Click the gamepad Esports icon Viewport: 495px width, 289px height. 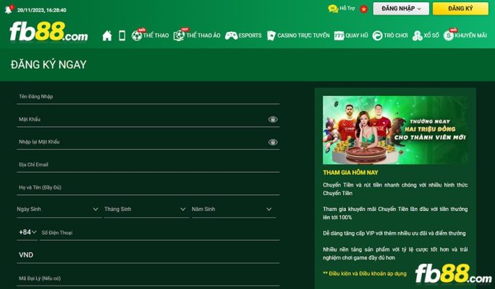[231, 35]
